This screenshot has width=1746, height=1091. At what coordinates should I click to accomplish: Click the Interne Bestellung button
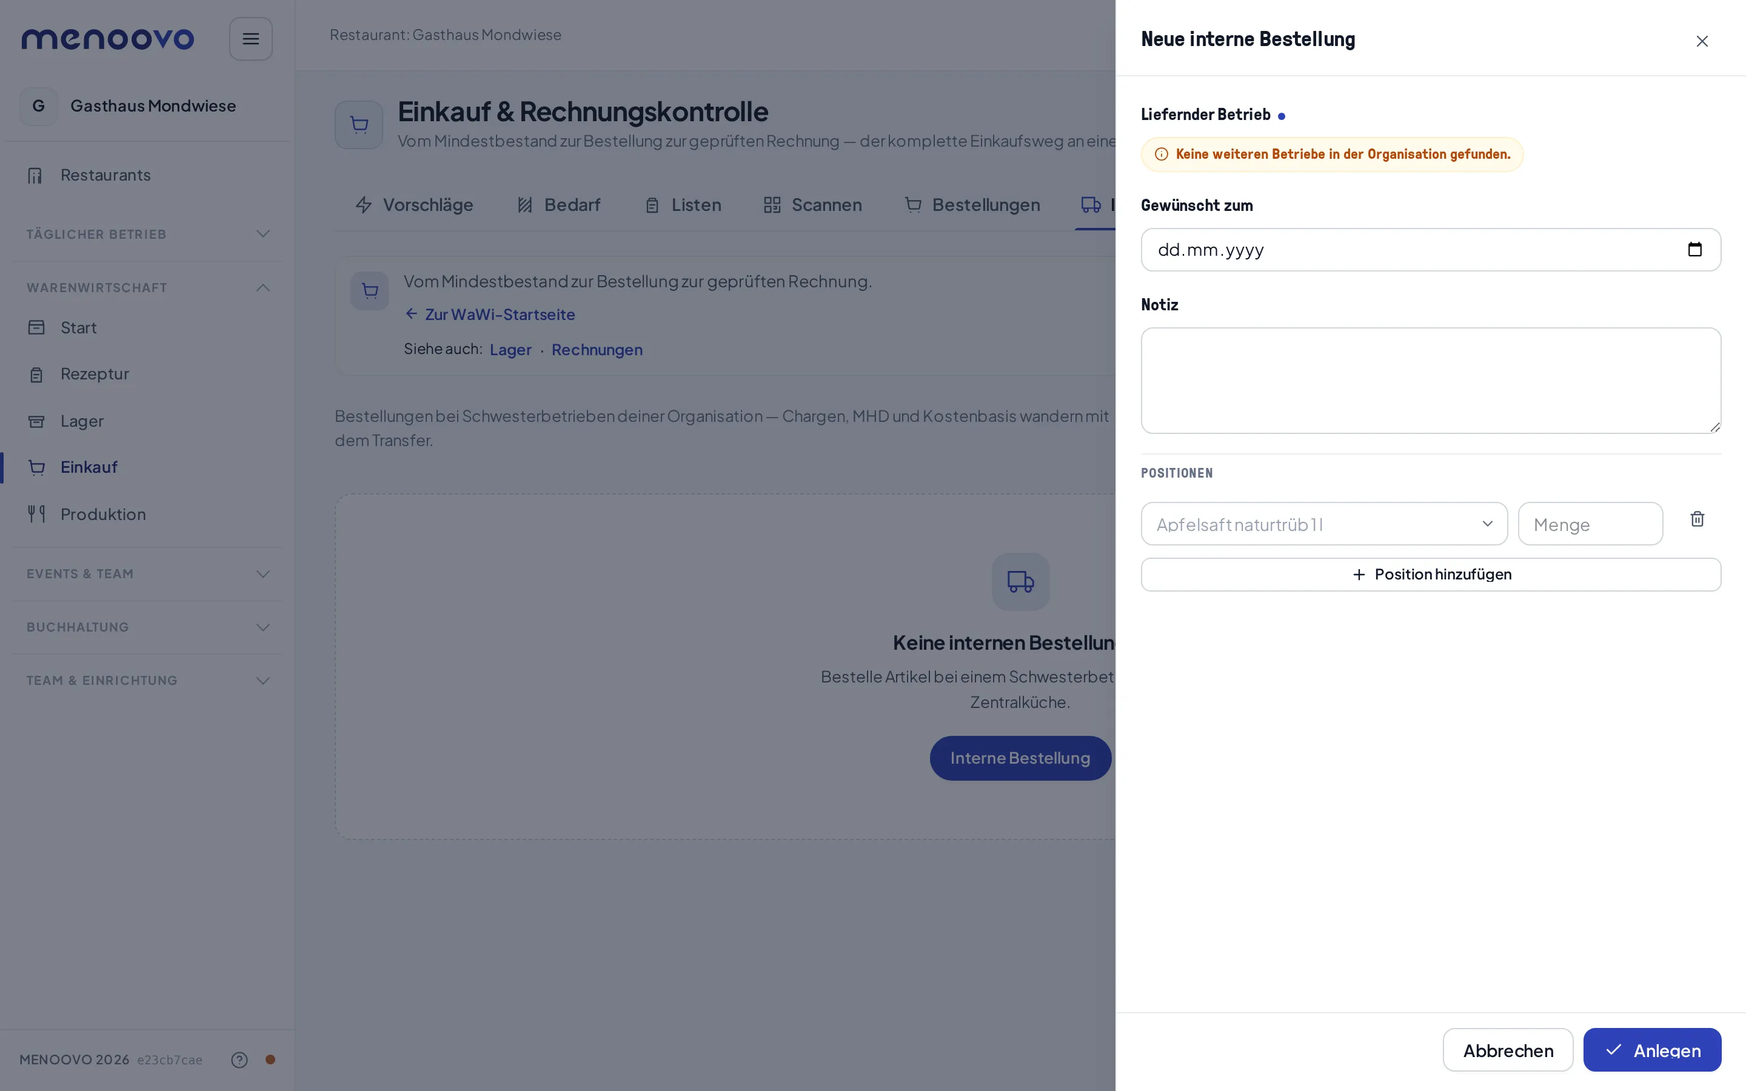[1020, 758]
